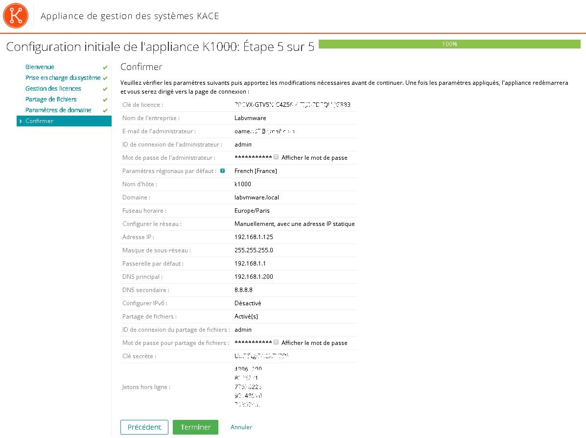586x438 pixels.
Task: Click the Jetons hors ligne label
Action: click(x=146, y=387)
